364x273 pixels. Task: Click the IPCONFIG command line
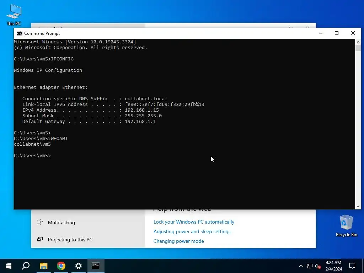44,59
